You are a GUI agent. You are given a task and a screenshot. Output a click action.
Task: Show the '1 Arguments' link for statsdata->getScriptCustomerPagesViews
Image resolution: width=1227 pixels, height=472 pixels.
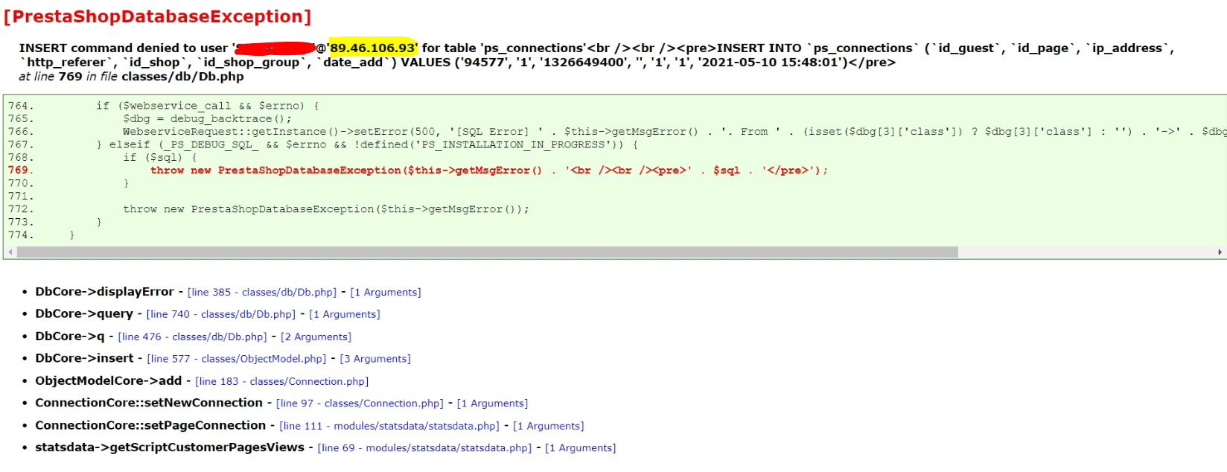[581, 448]
